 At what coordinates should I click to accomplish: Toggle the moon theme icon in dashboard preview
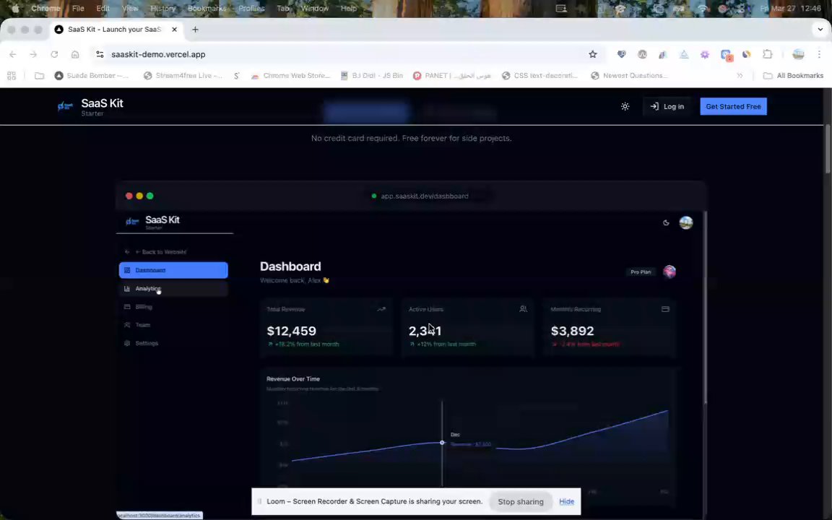pos(666,223)
